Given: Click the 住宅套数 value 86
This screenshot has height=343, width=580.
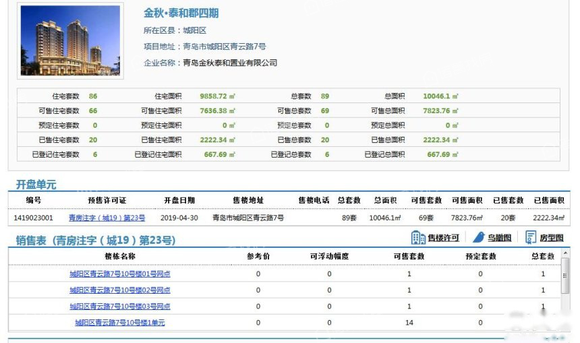Looking at the screenshot, I should click(x=93, y=96).
